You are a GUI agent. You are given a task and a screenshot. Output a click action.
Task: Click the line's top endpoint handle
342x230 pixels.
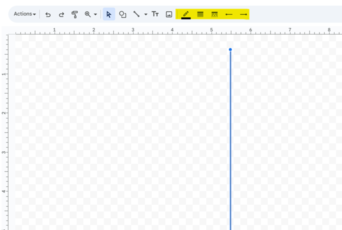(x=230, y=49)
